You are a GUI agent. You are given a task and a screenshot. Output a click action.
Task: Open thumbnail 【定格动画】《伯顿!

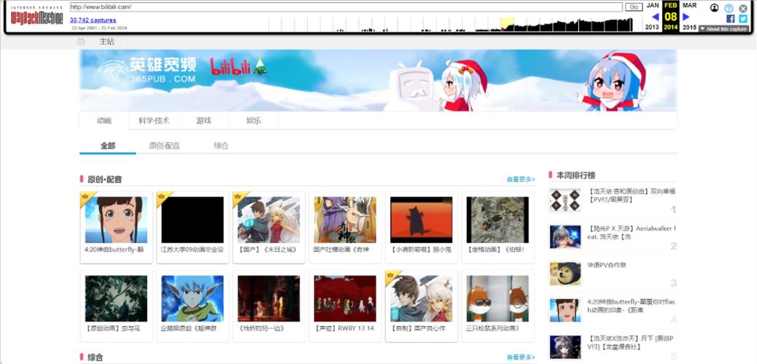coord(498,220)
